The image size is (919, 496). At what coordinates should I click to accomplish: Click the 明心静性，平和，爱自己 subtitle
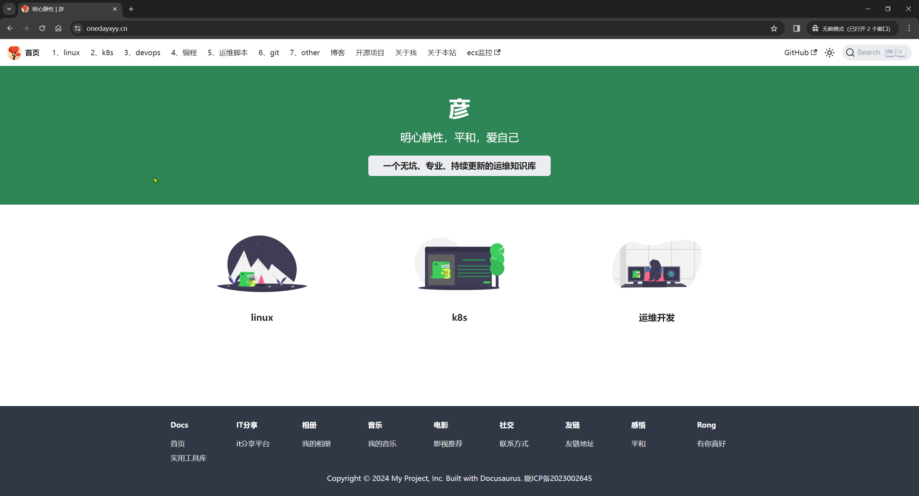459,138
